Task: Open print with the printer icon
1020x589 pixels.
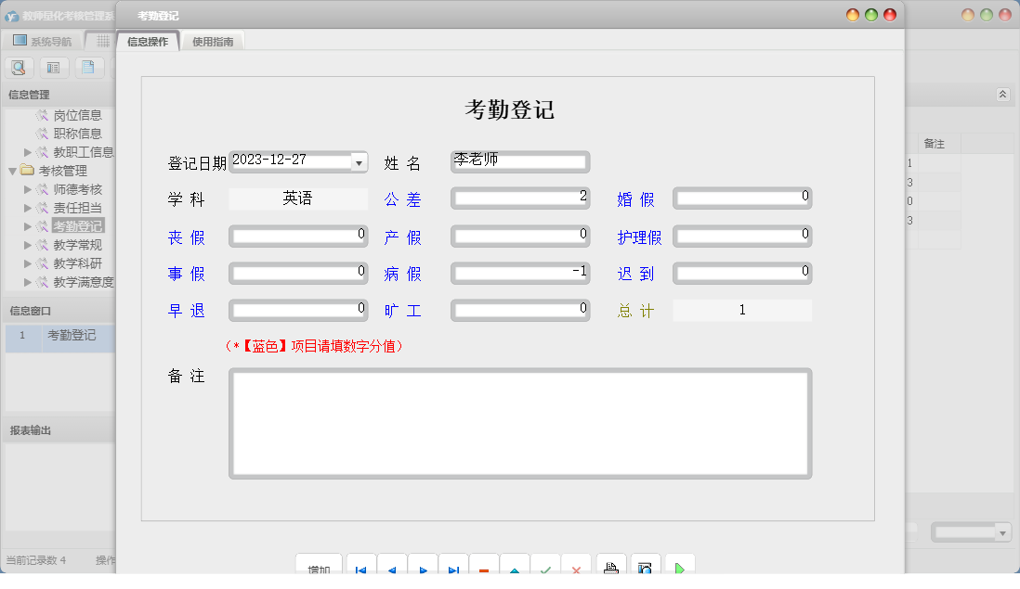Action: (610, 565)
